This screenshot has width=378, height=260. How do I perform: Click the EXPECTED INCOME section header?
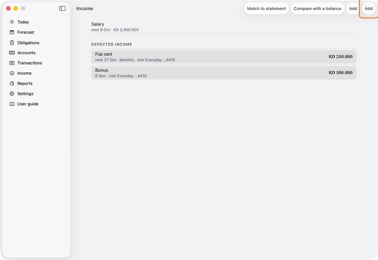click(x=111, y=44)
